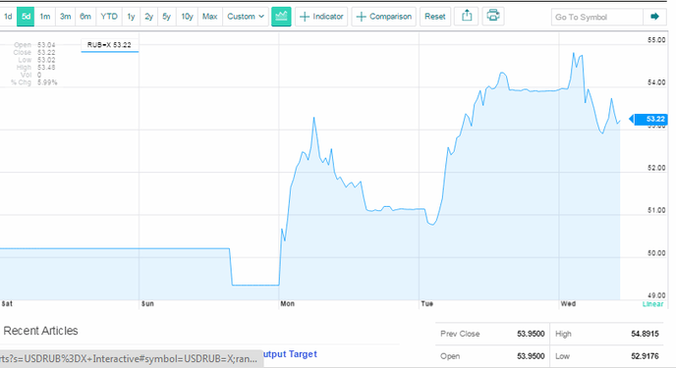The height and width of the screenshot is (368, 676).
Task: Select the active 5d range
Action: click(x=26, y=17)
